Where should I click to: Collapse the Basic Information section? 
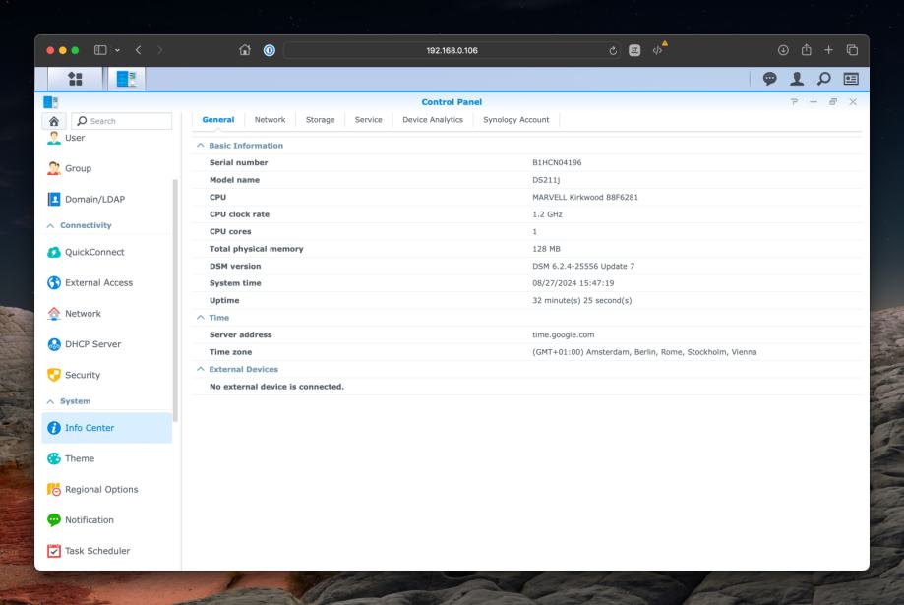[202, 146]
